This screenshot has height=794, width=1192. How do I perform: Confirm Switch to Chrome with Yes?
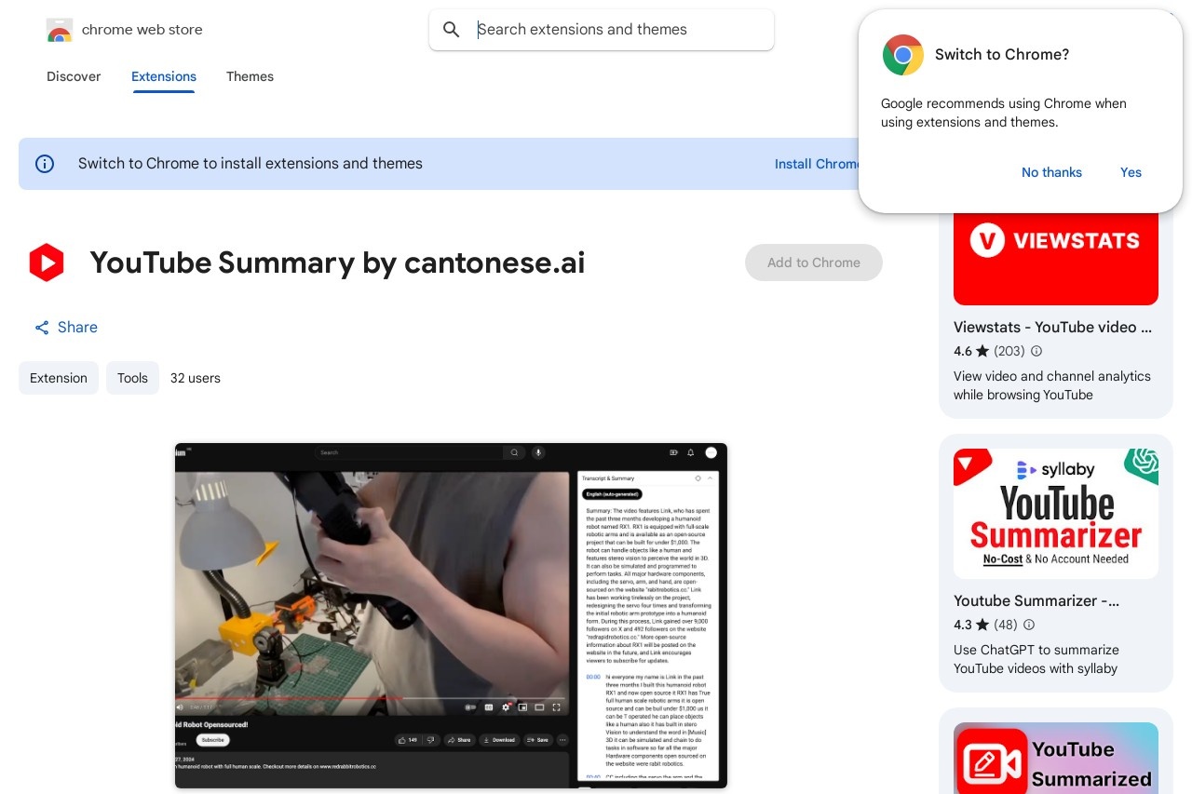click(1131, 172)
